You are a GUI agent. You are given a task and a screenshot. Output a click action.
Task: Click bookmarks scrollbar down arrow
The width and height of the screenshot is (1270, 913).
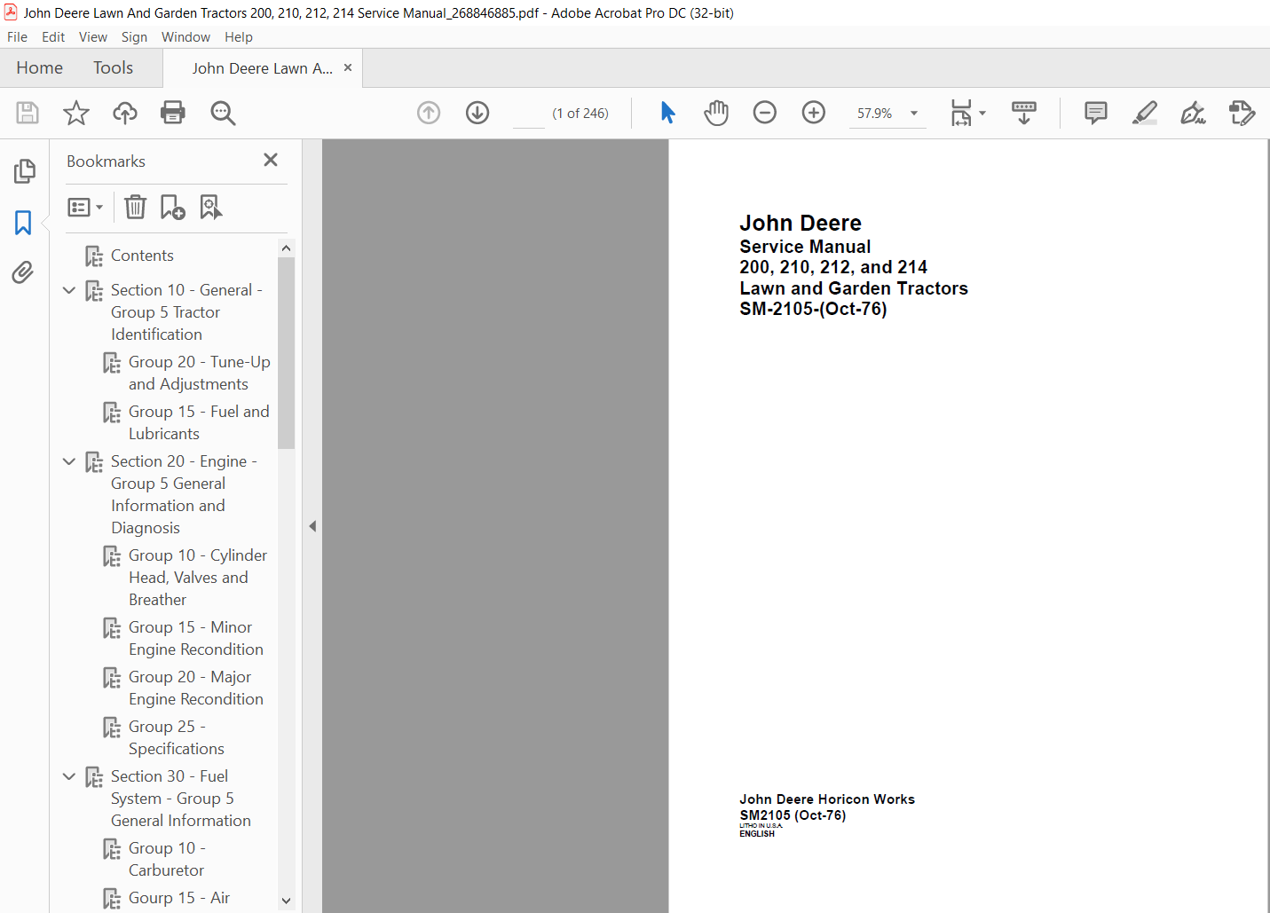tap(286, 901)
